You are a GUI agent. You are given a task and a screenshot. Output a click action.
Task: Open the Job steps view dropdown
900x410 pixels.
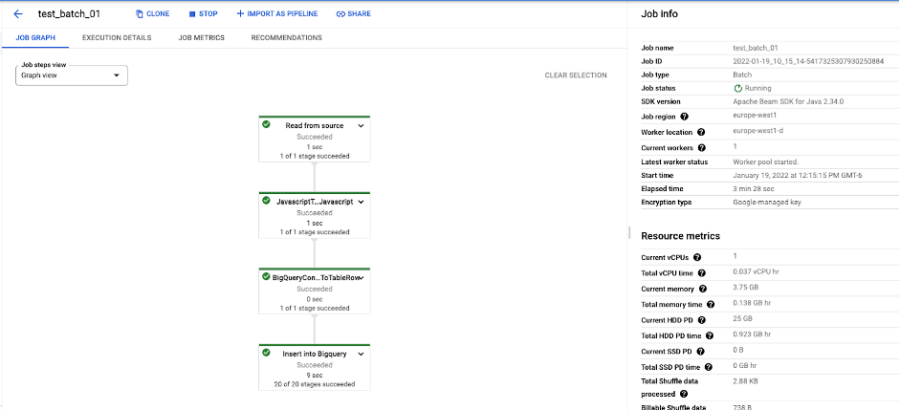pyautogui.click(x=71, y=76)
